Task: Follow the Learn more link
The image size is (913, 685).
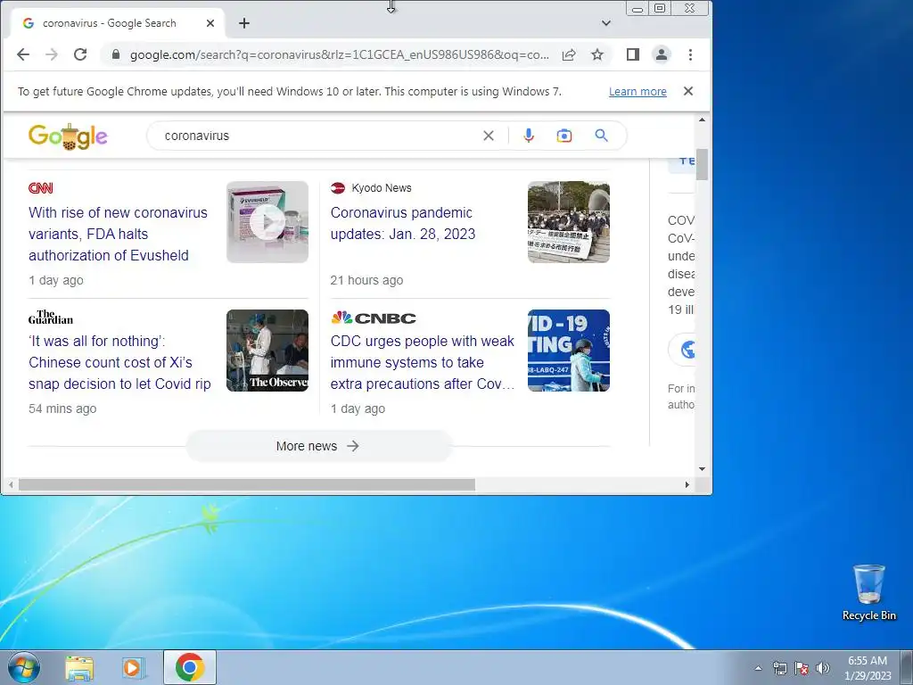Action: [637, 92]
